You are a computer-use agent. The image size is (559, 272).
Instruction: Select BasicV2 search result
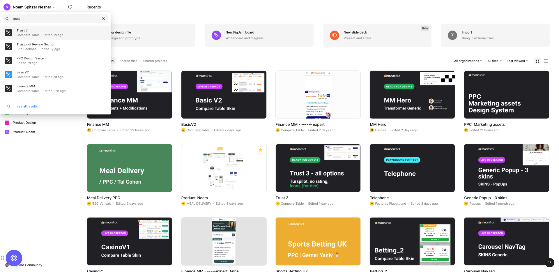[x=55, y=75]
